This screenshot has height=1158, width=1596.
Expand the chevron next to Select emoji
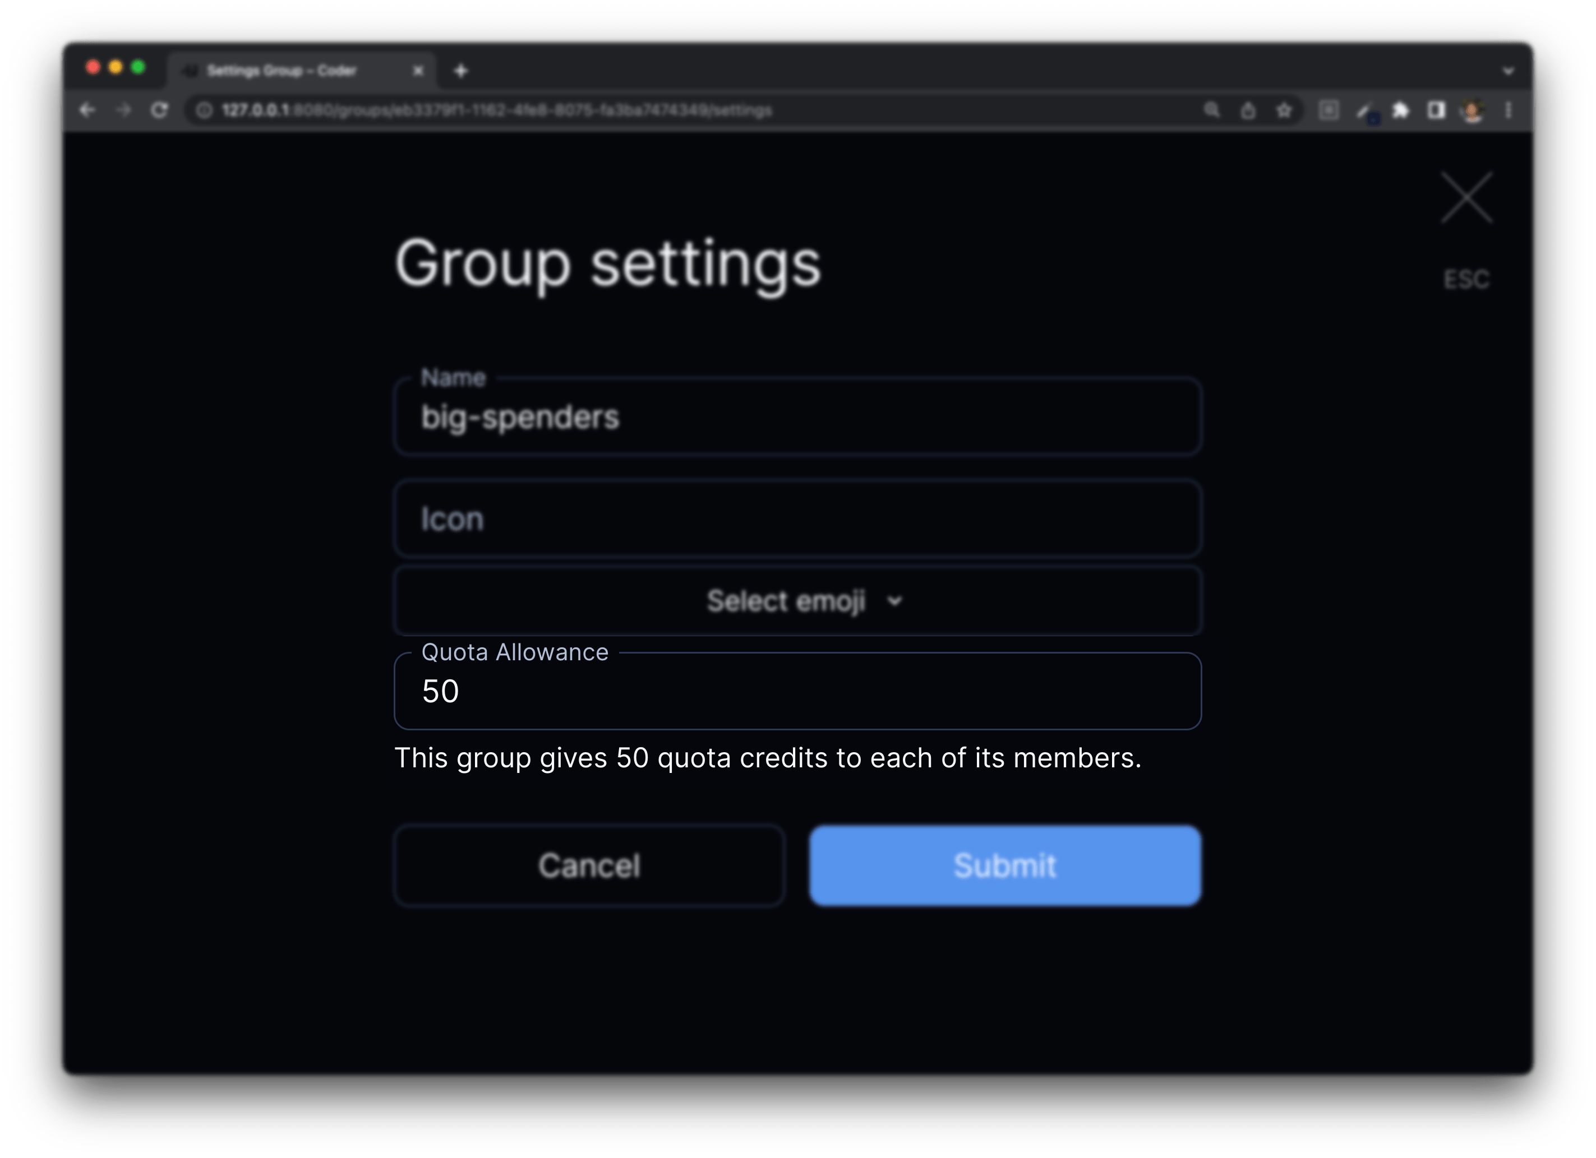point(895,601)
